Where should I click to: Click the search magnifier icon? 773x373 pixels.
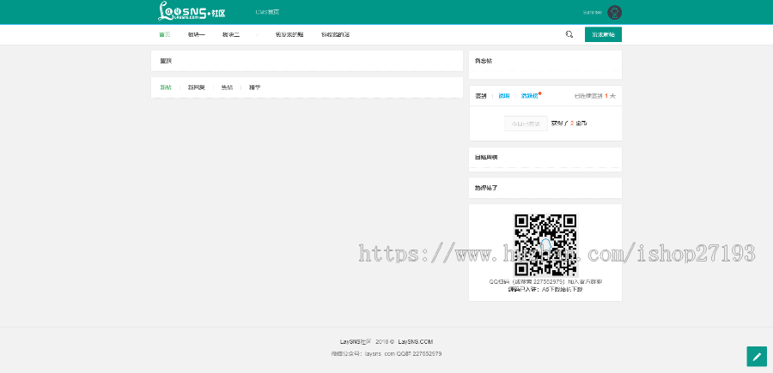(x=569, y=34)
